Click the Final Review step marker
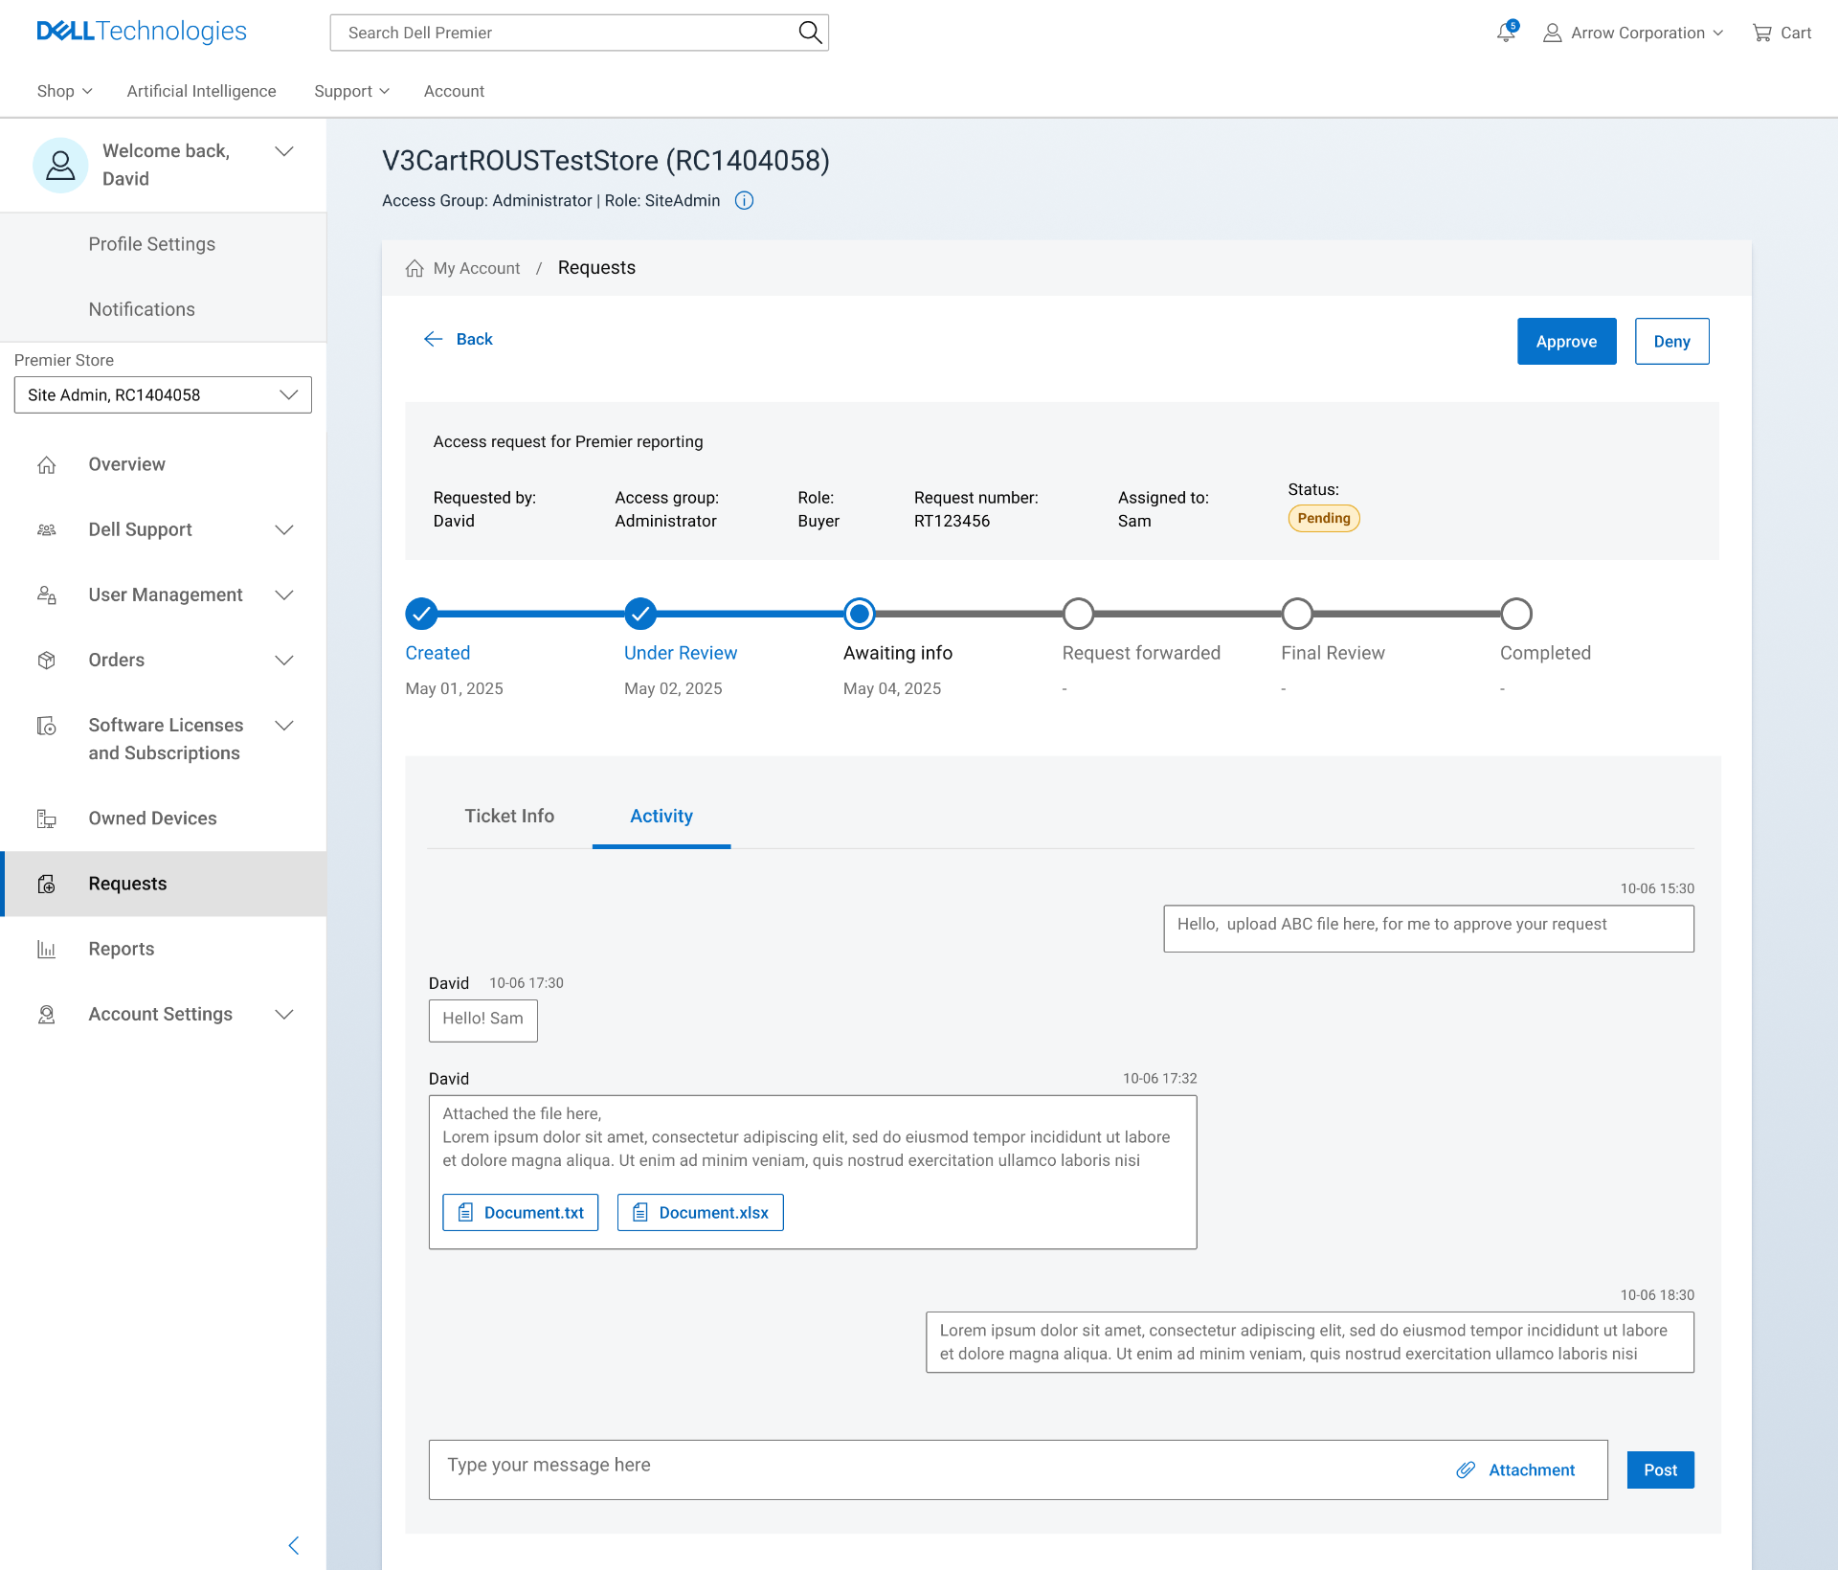1838x1570 pixels. click(1298, 614)
